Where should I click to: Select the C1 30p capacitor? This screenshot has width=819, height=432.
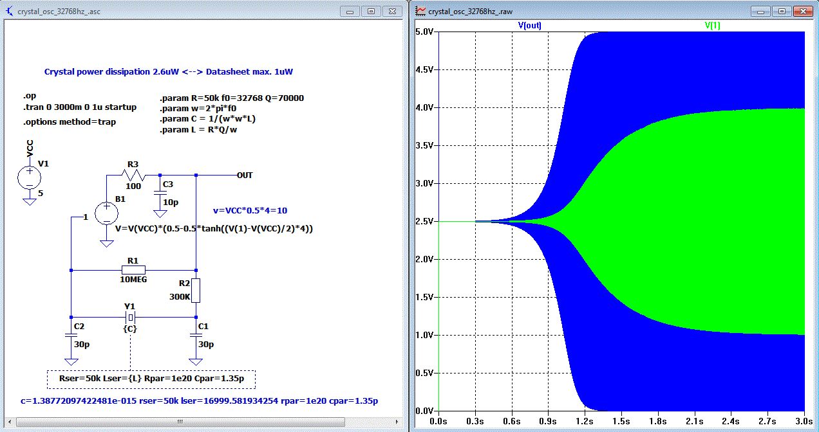(x=196, y=335)
